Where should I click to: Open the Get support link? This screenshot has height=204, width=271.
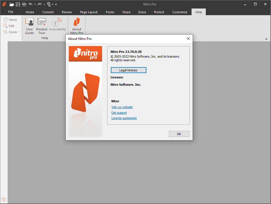[119, 113]
